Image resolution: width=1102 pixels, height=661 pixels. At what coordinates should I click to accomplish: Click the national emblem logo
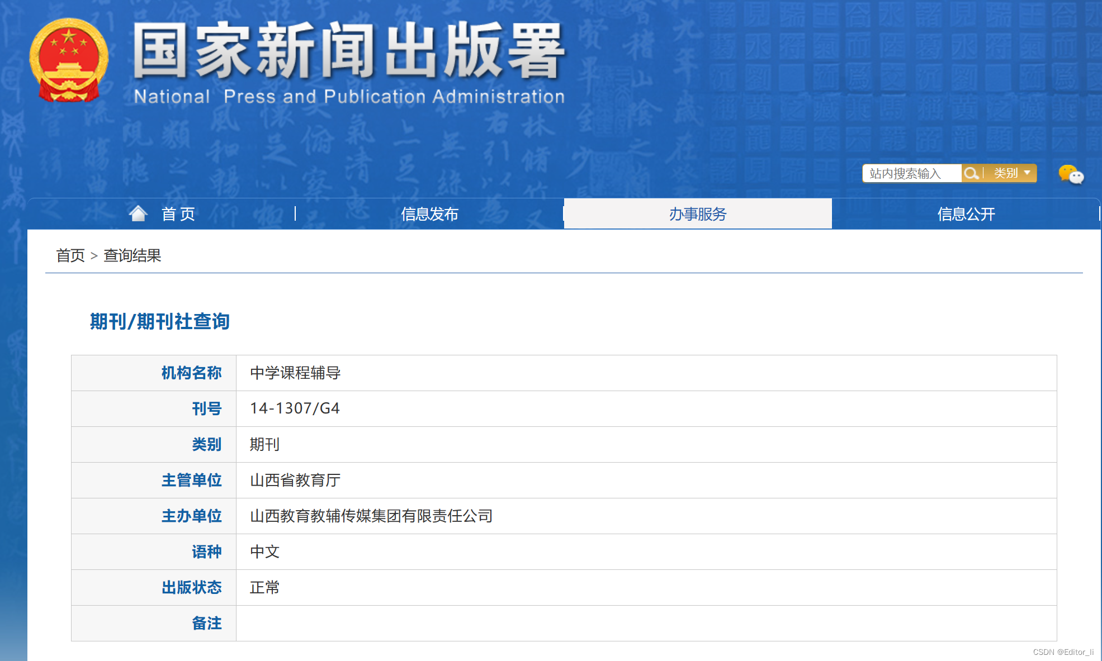click(x=68, y=60)
